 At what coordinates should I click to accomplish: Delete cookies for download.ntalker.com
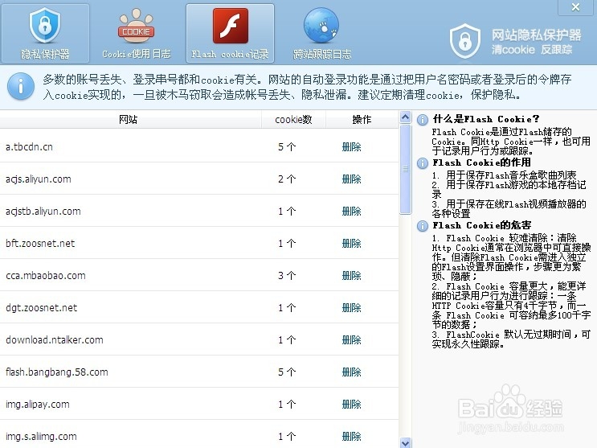(x=351, y=339)
